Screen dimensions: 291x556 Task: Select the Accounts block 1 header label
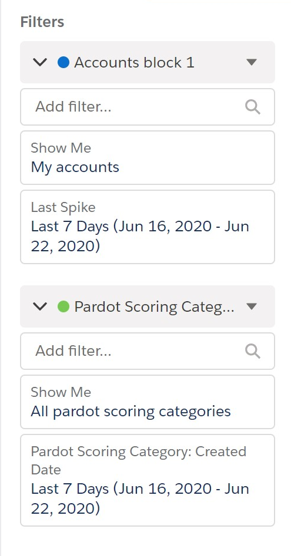pos(134,62)
